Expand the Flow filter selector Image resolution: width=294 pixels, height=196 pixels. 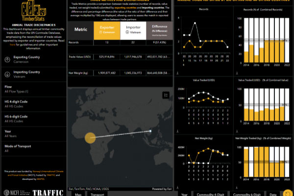(34, 89)
